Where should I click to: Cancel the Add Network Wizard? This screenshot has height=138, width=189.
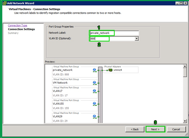pyautogui.click(x=176, y=129)
